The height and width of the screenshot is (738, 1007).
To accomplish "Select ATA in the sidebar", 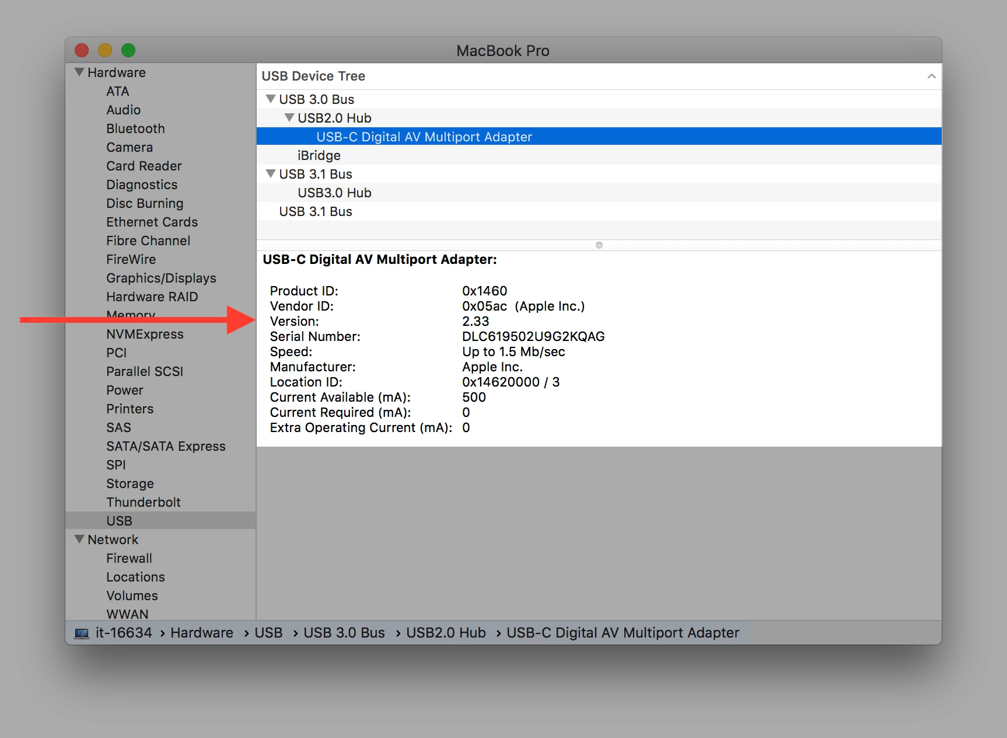I will (x=118, y=92).
